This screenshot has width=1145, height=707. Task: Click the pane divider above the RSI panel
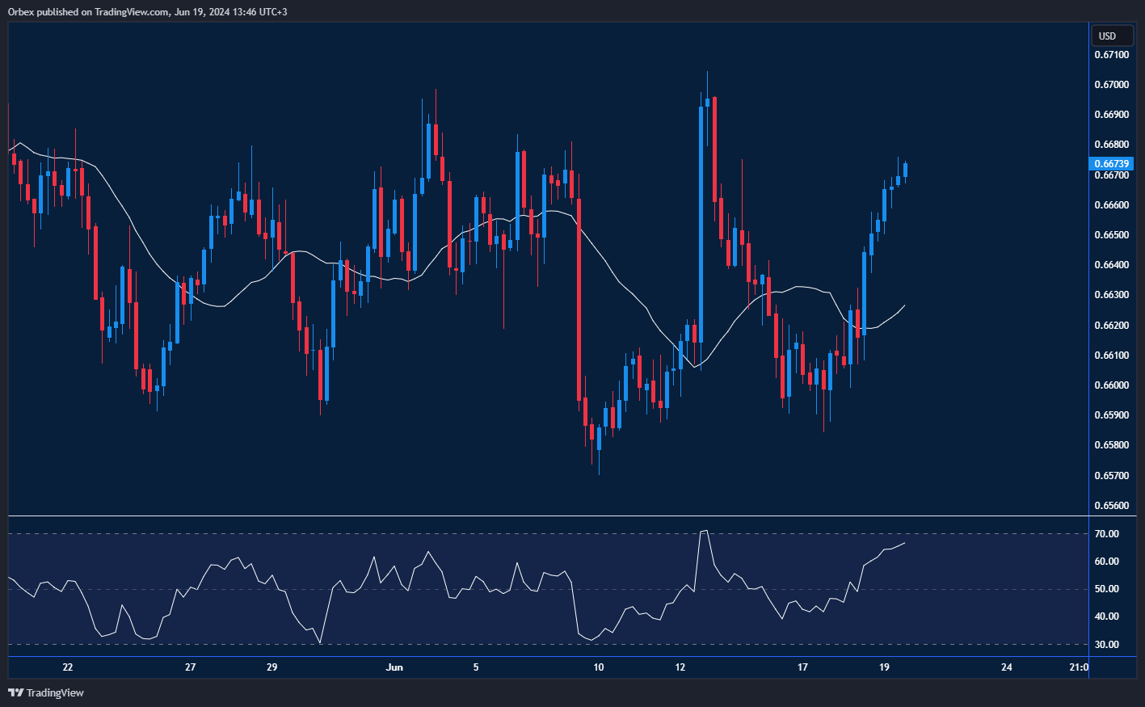(x=566, y=516)
